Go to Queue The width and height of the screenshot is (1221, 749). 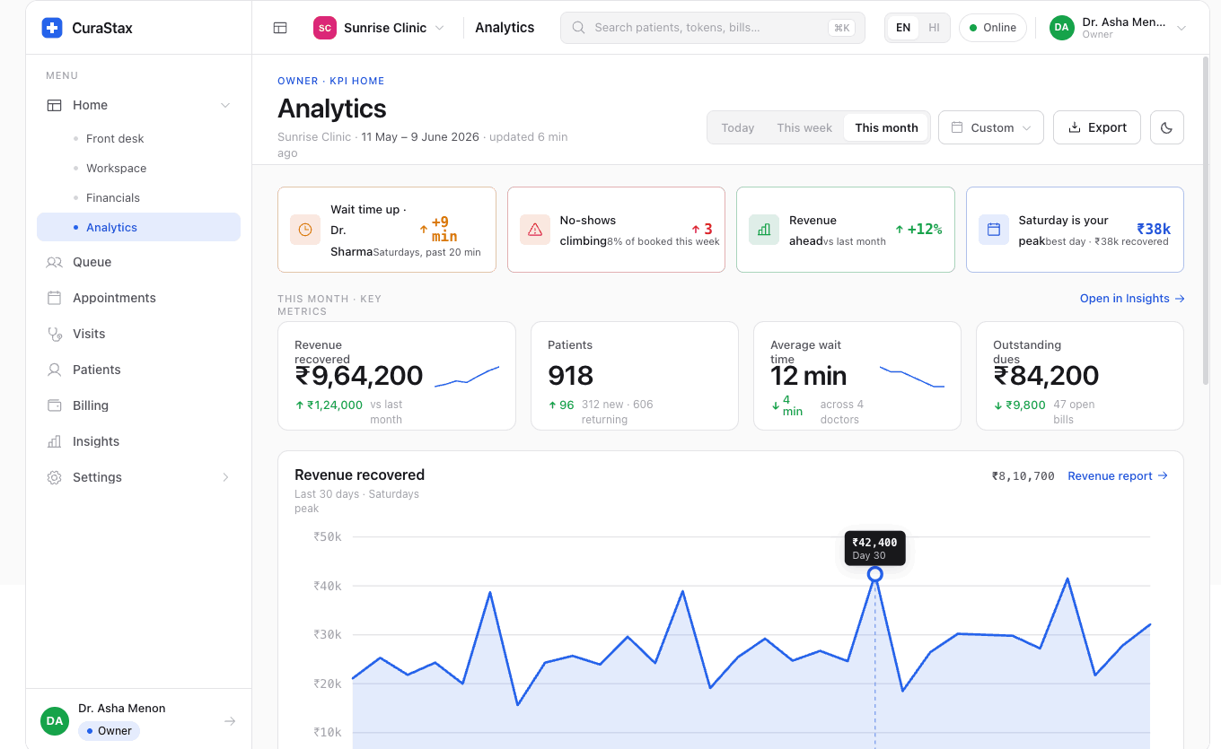tap(138, 262)
